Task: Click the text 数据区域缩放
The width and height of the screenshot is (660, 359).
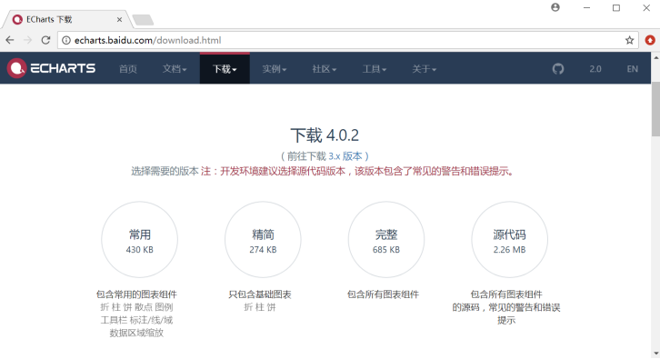Action: (x=136, y=333)
